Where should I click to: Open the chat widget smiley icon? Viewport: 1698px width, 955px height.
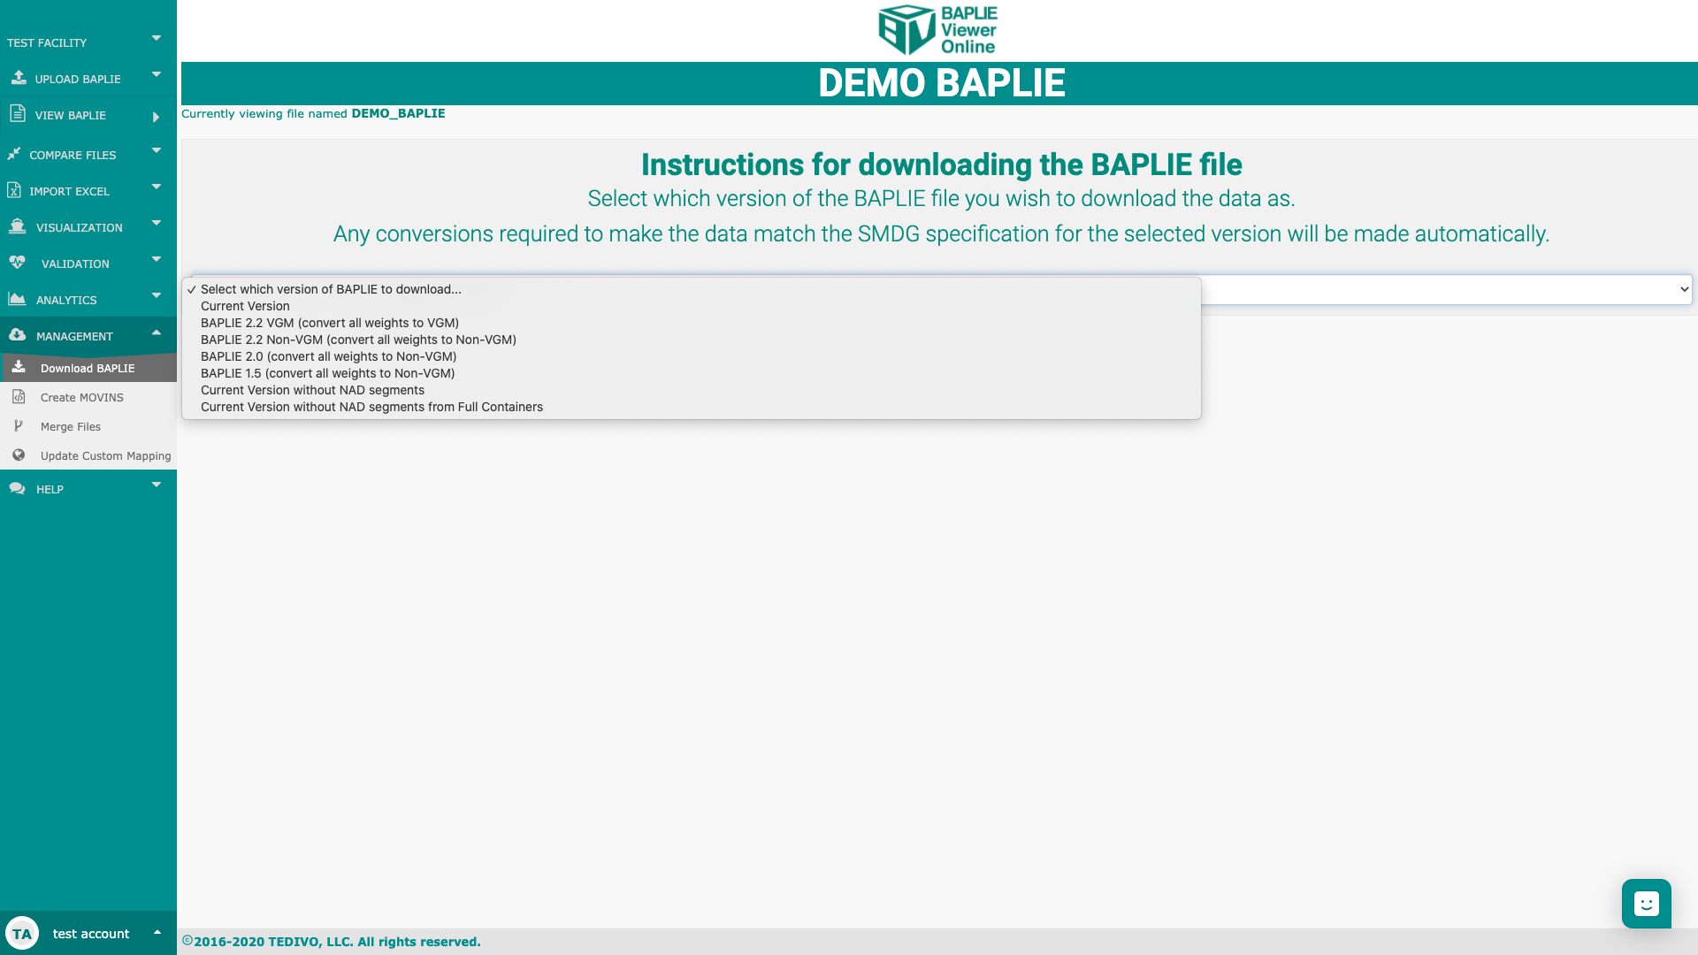[1646, 904]
